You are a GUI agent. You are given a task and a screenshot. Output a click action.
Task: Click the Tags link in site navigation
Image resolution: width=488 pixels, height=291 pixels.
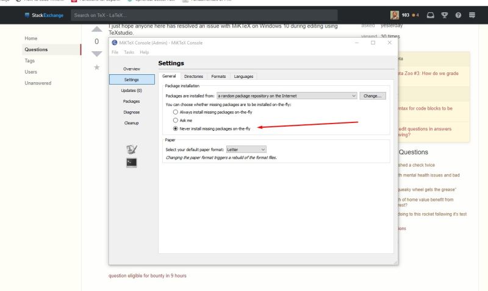[29, 60]
